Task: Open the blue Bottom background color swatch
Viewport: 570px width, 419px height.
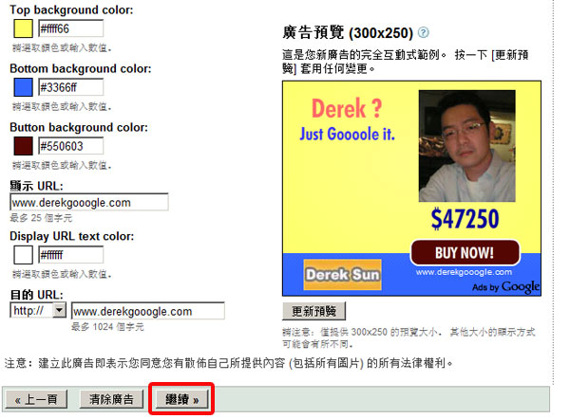Action: tap(23, 87)
